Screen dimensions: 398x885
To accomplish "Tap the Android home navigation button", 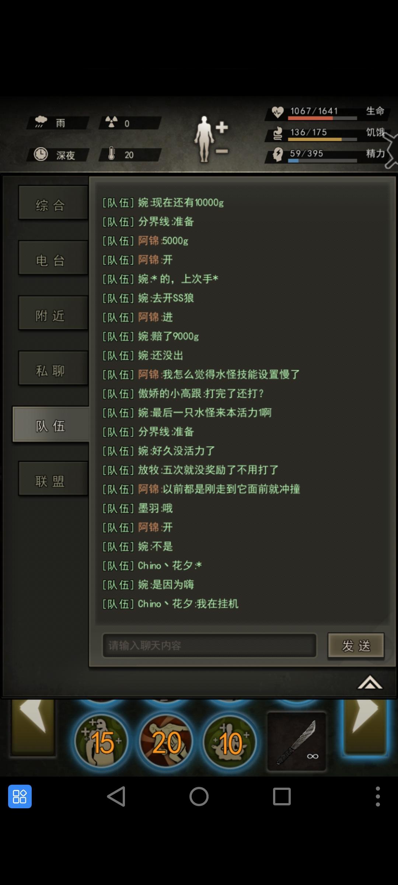I will point(199,796).
